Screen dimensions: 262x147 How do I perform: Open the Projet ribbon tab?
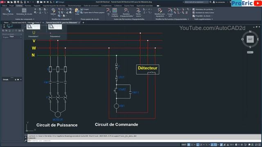[x=11, y=6]
